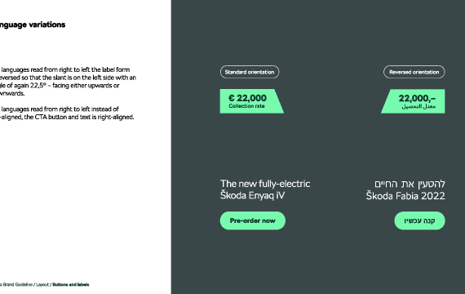Click The new fully-electric text line

tap(265, 184)
